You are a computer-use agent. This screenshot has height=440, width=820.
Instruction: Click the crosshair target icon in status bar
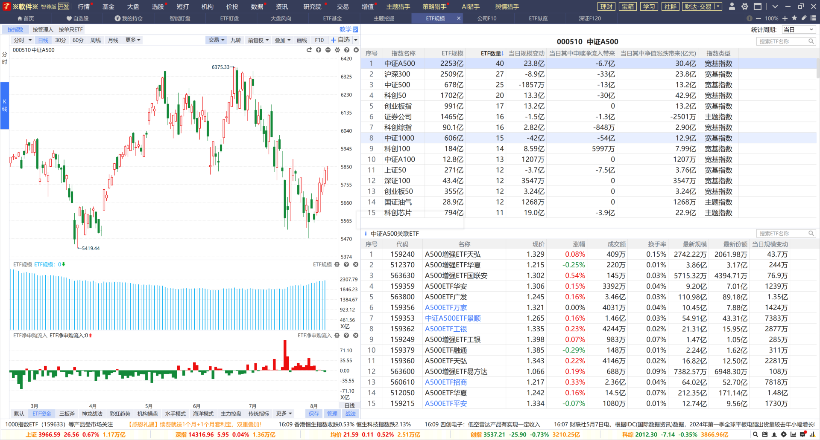pos(784,434)
